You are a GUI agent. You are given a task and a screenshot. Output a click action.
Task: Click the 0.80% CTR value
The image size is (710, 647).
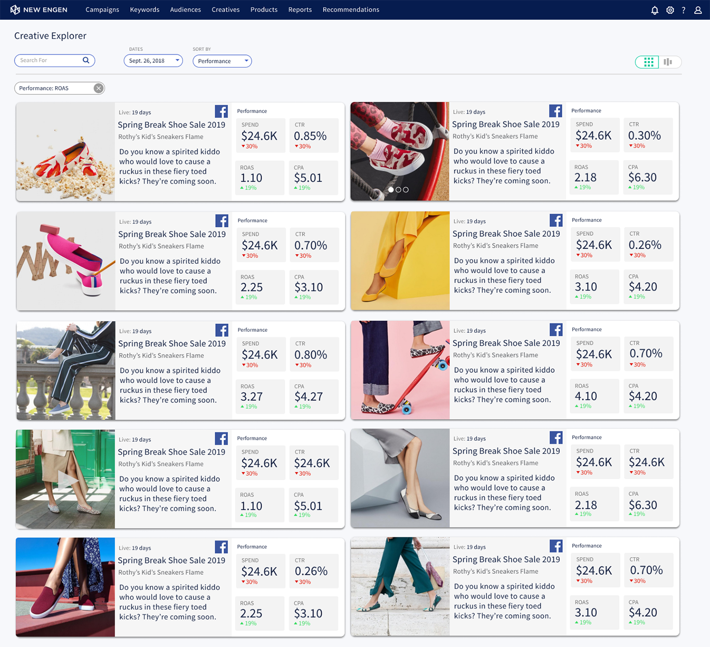(x=311, y=355)
